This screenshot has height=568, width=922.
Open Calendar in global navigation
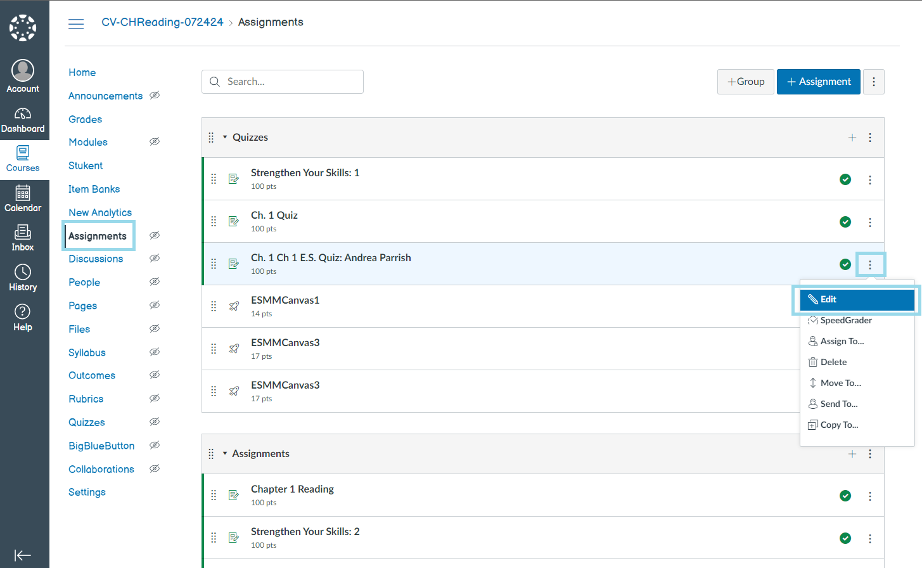point(23,199)
